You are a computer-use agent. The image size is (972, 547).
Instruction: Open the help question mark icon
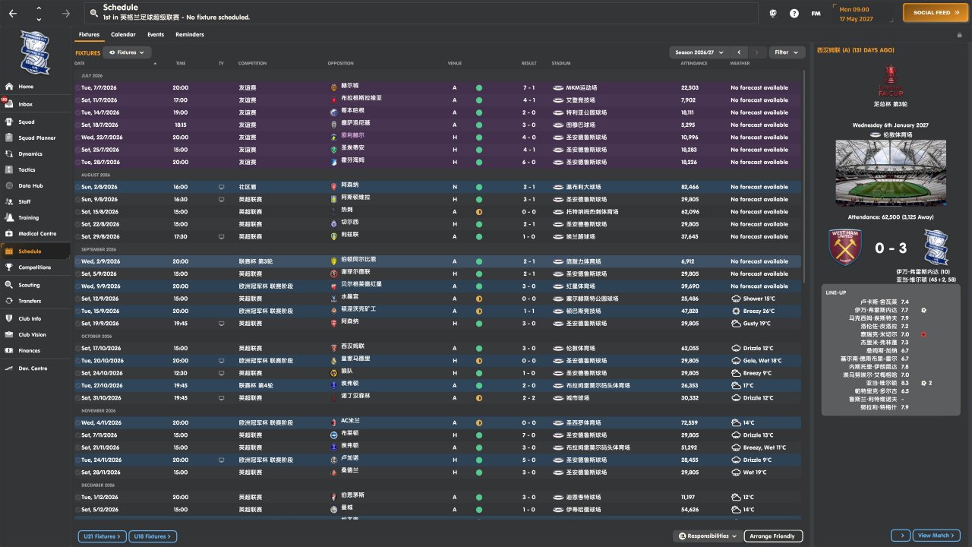point(794,13)
